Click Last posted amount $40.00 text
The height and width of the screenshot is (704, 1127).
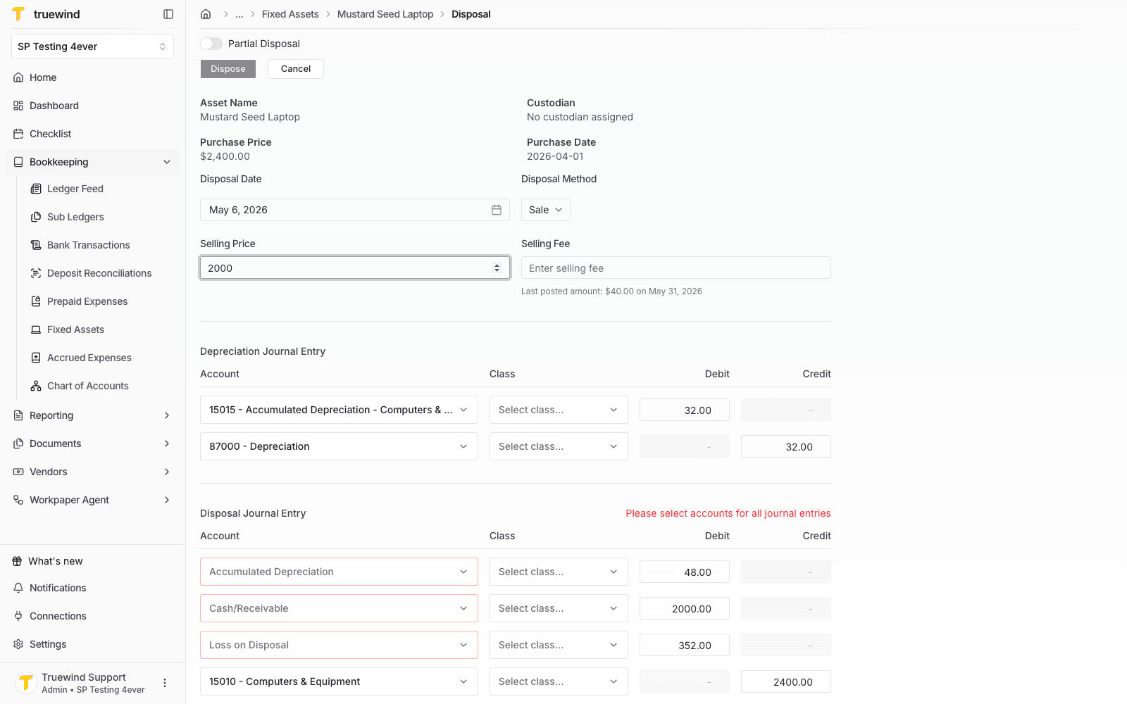tap(611, 291)
